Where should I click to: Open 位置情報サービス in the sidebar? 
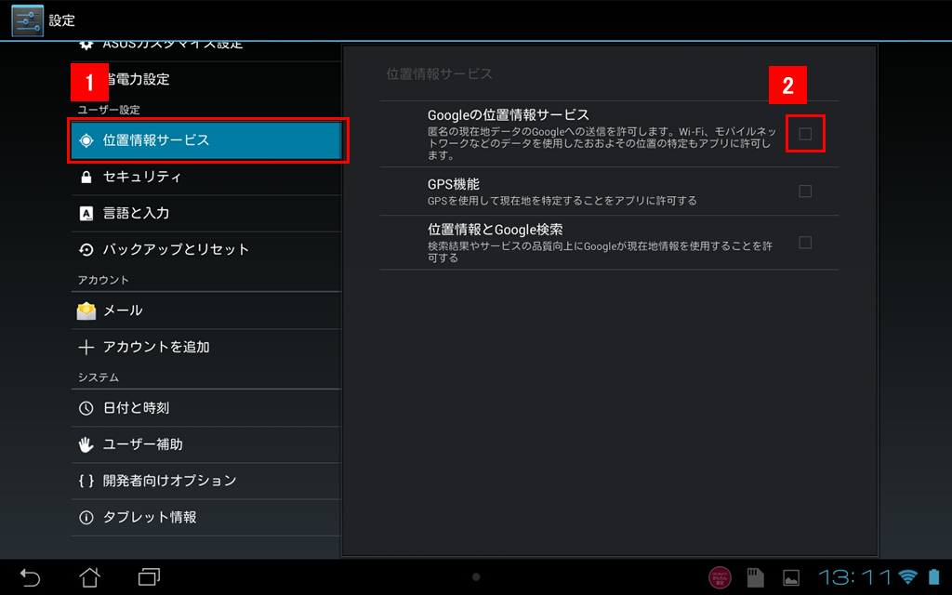[x=206, y=140]
